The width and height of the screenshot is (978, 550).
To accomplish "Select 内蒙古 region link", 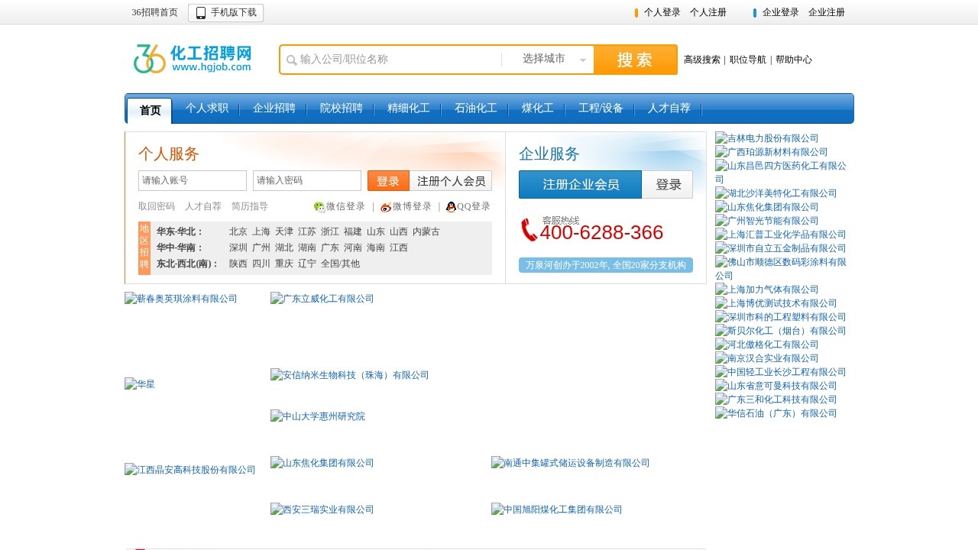I will (426, 231).
